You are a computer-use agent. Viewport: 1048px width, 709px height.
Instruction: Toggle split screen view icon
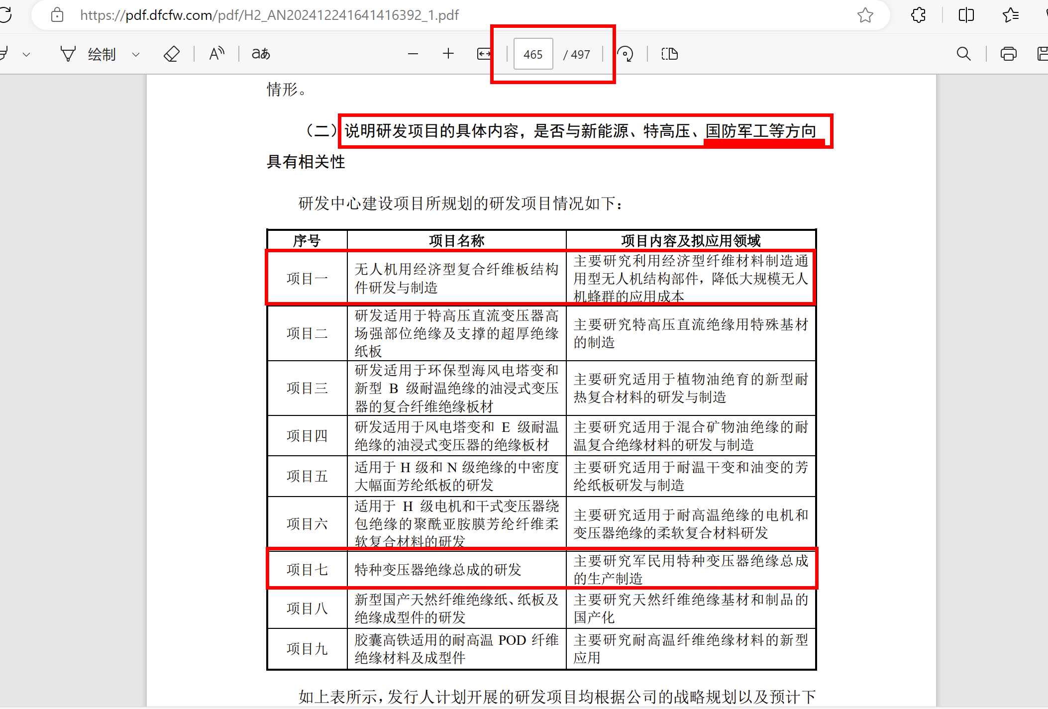click(x=966, y=15)
